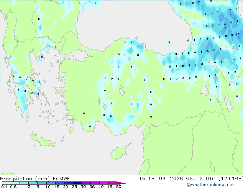Click the legend value label '45'

(110, 186)
